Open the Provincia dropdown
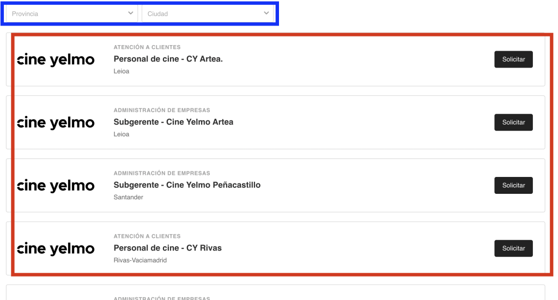This screenshot has width=558, height=300. point(72,14)
